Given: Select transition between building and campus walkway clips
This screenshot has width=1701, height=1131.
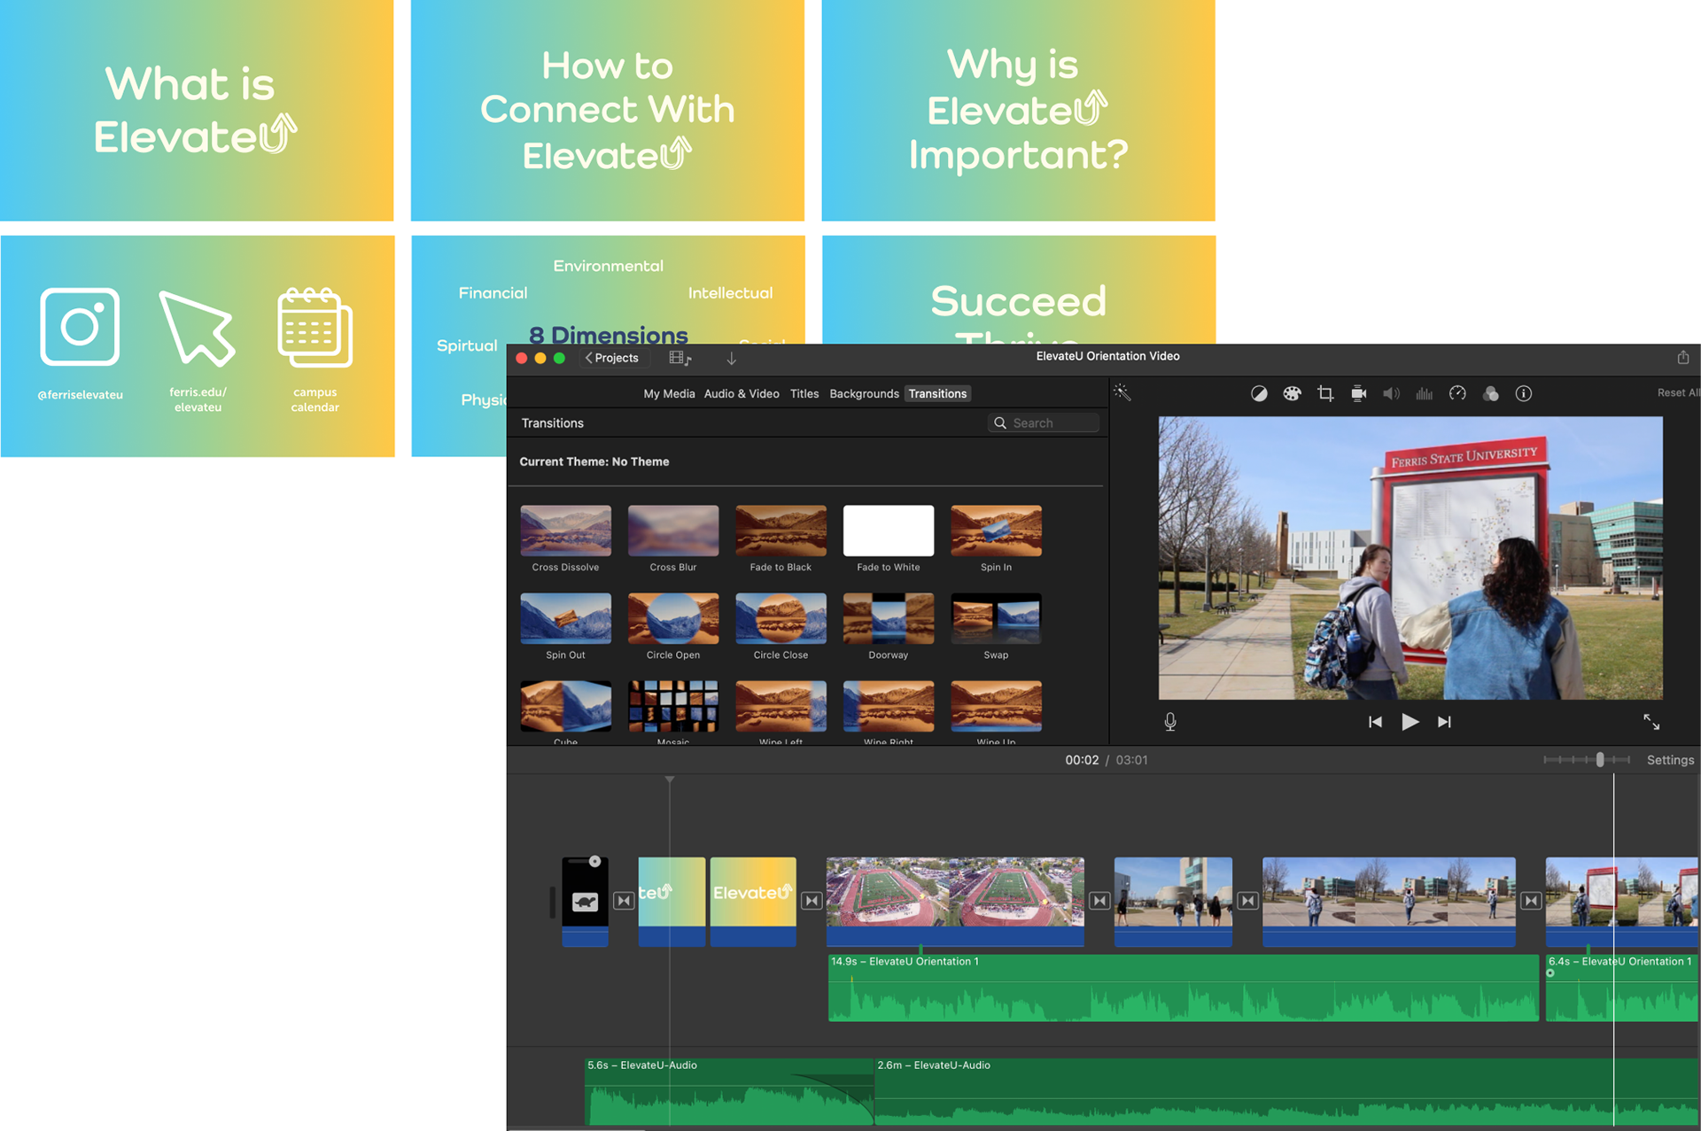Looking at the screenshot, I should point(1247,901).
